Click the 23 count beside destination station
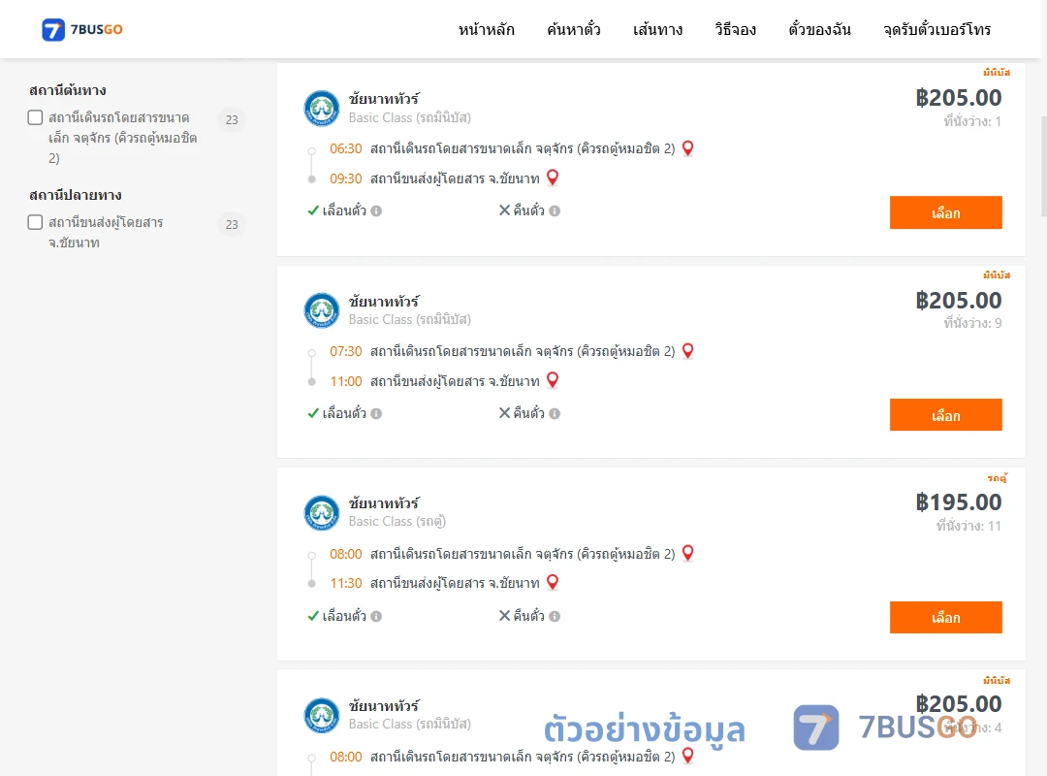Screen dimensions: 1047x776 point(232,225)
